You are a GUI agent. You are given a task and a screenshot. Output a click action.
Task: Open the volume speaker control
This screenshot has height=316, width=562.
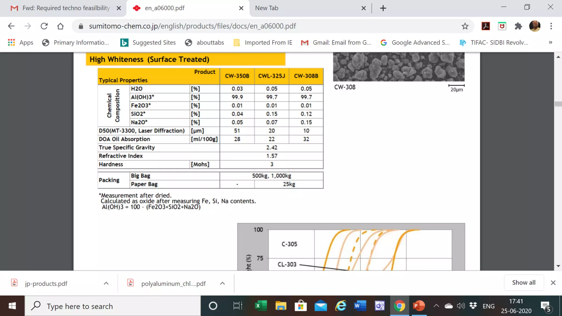(461, 306)
